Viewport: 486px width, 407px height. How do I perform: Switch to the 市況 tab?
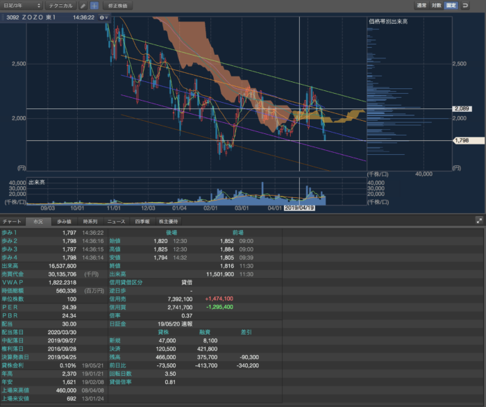point(38,222)
